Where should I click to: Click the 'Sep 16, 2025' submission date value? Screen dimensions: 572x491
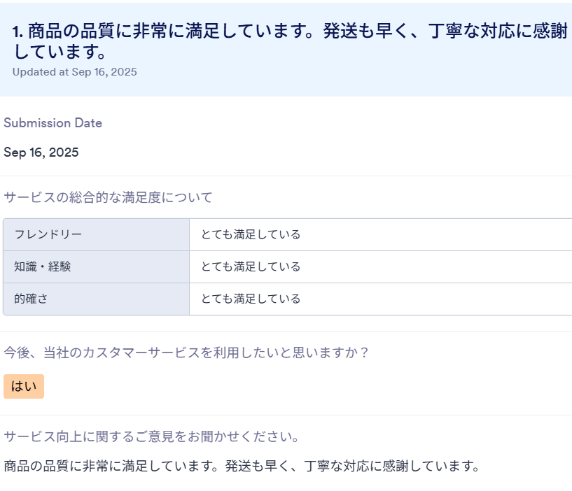point(41,152)
